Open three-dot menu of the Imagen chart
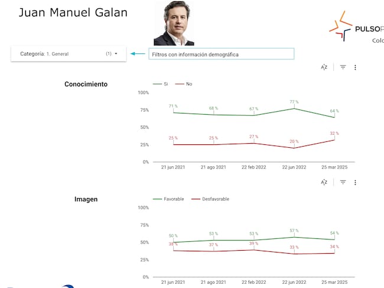The height and width of the screenshot is (288, 384). pyautogui.click(x=355, y=183)
